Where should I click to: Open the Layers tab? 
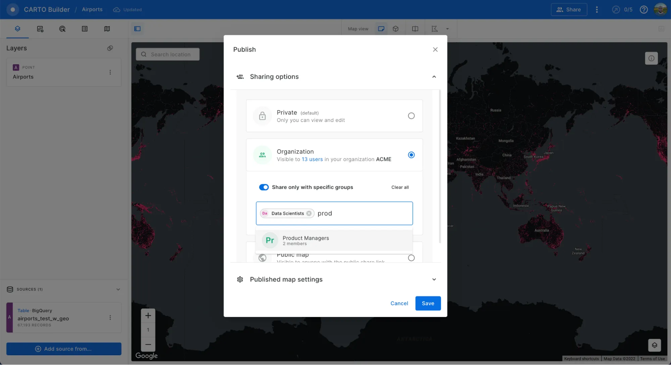coord(17,29)
